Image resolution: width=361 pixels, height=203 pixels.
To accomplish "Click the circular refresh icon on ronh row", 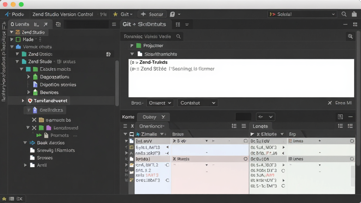I will [167, 165].
